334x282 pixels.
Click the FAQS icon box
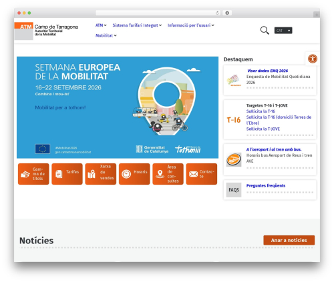click(234, 190)
